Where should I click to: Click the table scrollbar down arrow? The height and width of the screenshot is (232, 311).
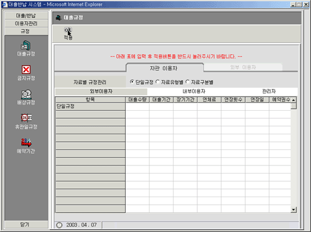[294, 210]
